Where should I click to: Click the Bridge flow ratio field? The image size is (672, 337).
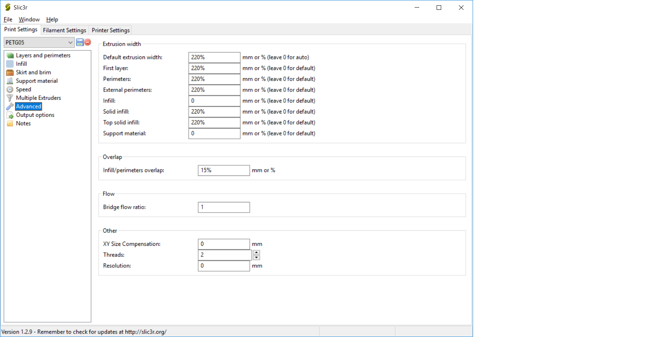[x=224, y=207]
